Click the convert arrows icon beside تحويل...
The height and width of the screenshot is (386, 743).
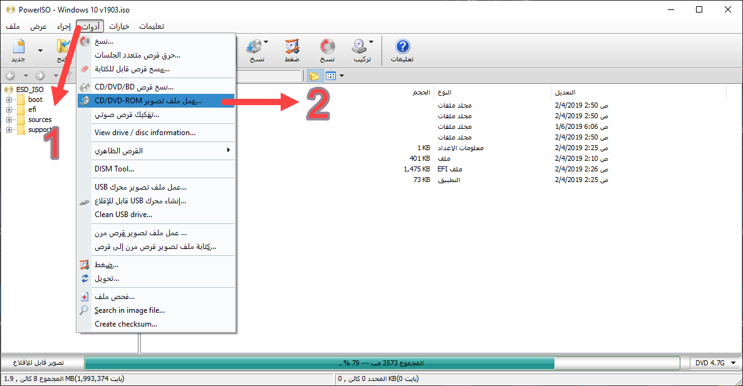click(x=85, y=278)
